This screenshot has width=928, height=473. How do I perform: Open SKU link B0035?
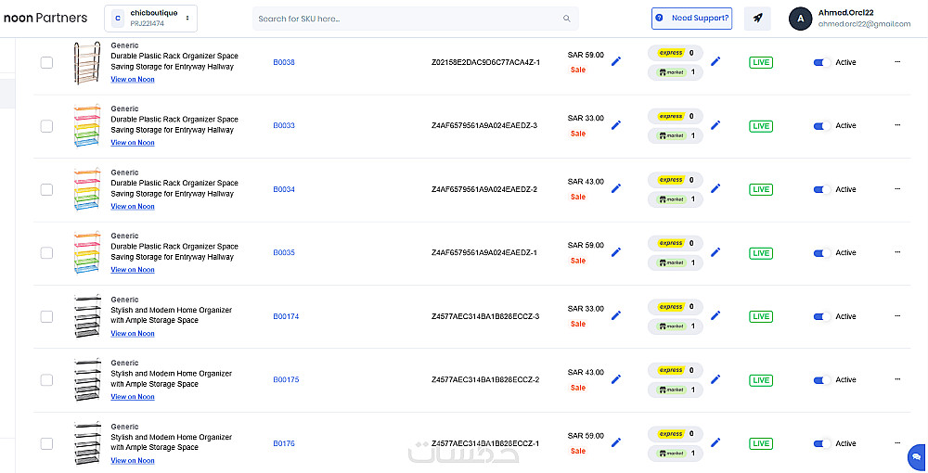(284, 252)
